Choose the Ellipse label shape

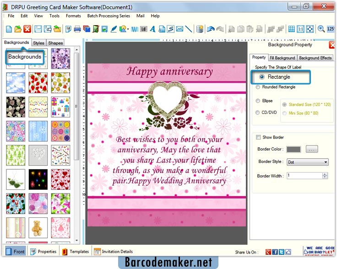click(258, 101)
